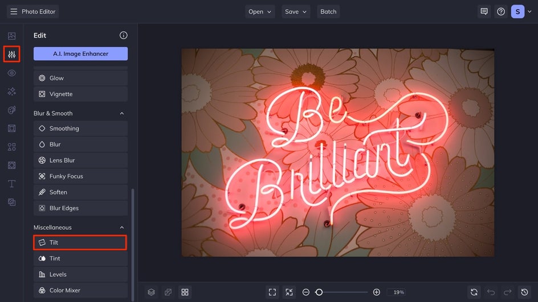The width and height of the screenshot is (538, 302).
Task: Select the Vignette tool
Action: click(x=80, y=94)
